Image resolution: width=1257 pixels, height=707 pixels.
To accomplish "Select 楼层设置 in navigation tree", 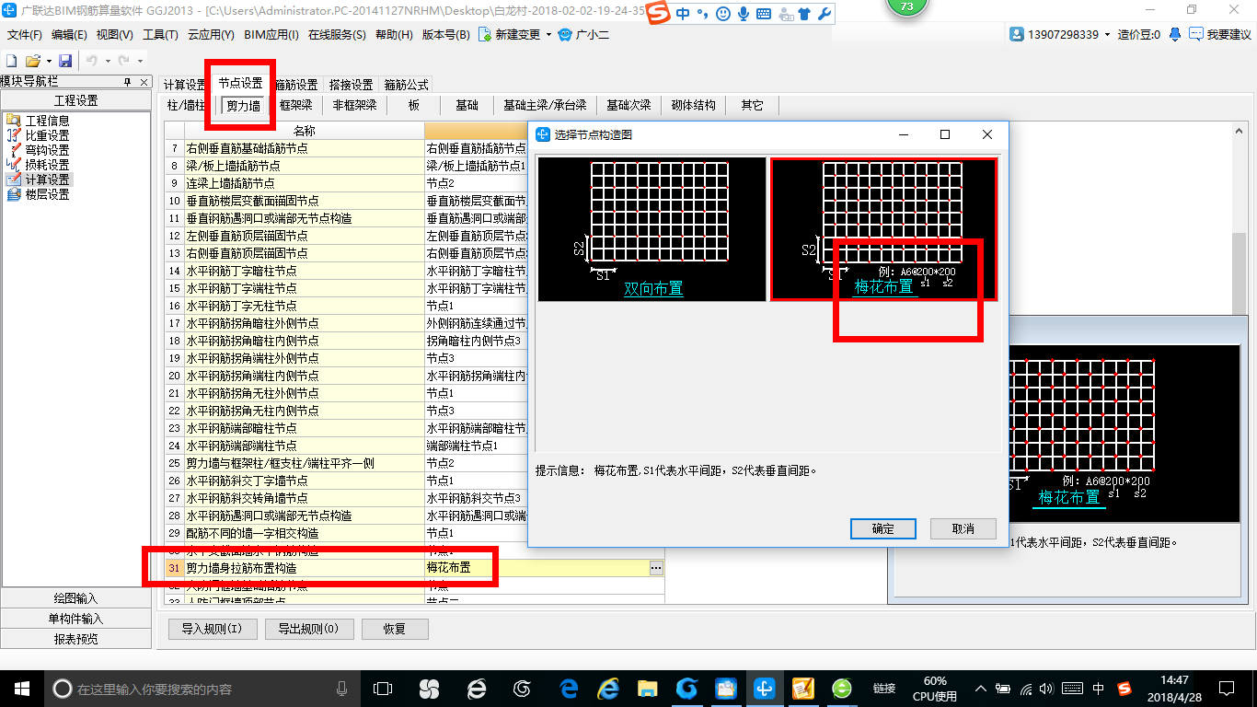I will pyautogui.click(x=47, y=194).
